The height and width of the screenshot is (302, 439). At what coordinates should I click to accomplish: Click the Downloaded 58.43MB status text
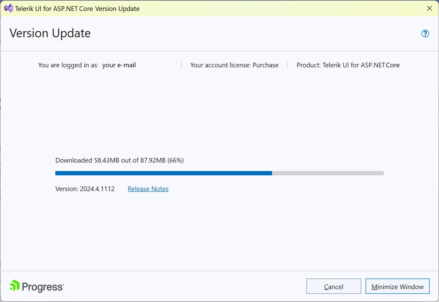[119, 160]
